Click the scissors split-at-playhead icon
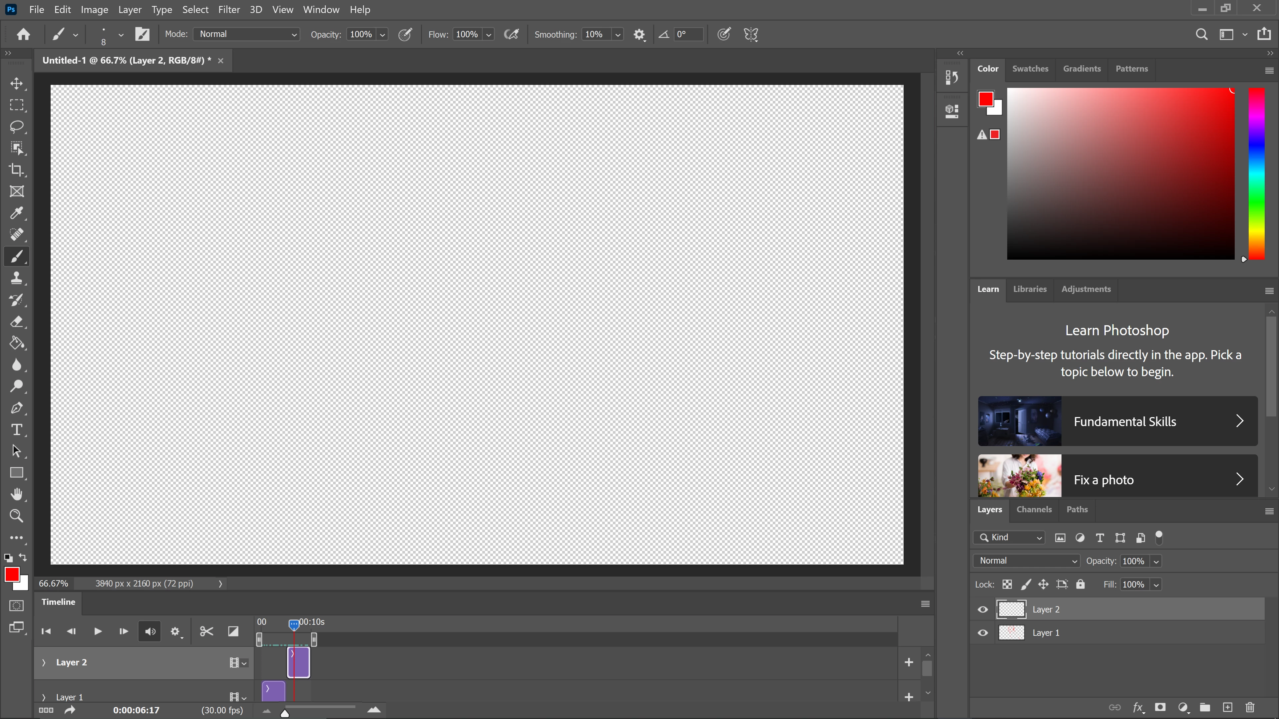Screen dimensions: 1279x719 [x=206, y=632]
